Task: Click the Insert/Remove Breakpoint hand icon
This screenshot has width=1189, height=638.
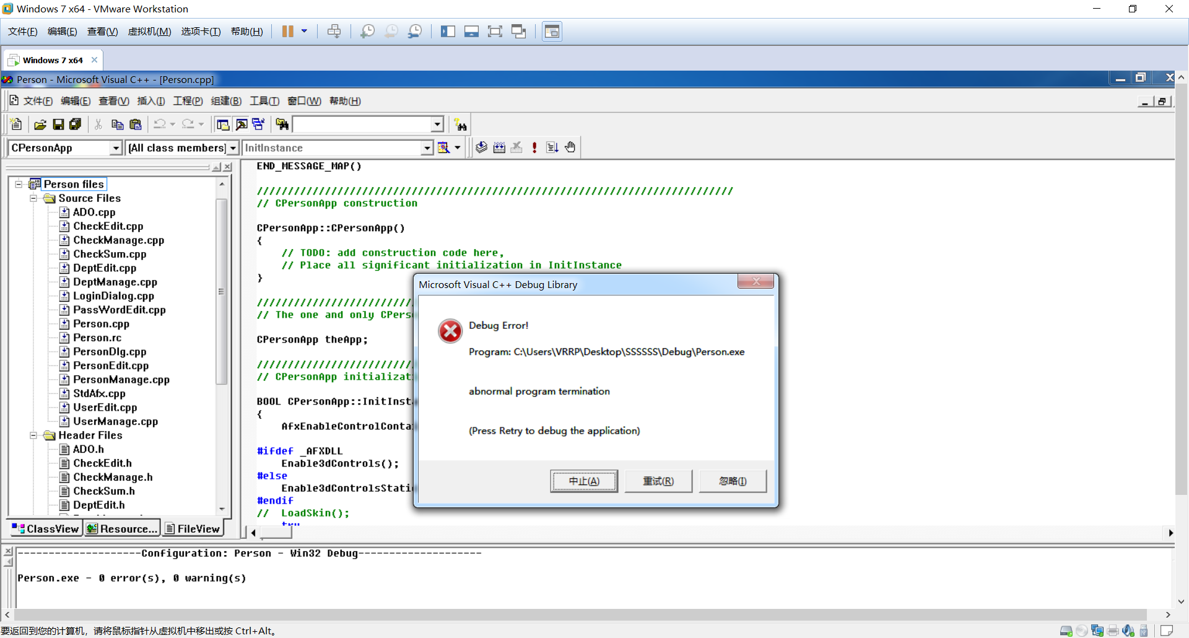Action: 570,147
